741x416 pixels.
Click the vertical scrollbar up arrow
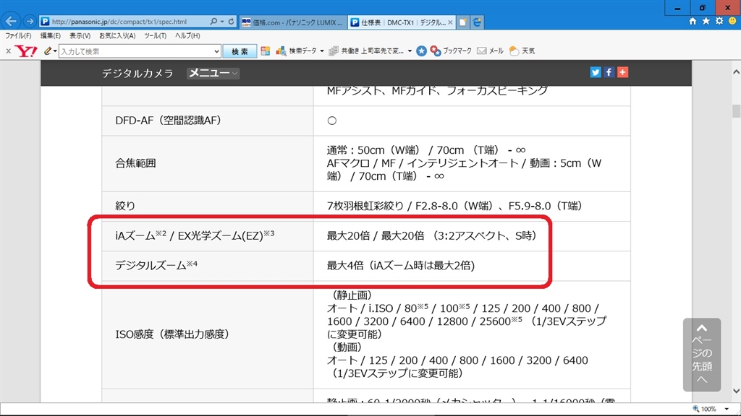[736, 71]
